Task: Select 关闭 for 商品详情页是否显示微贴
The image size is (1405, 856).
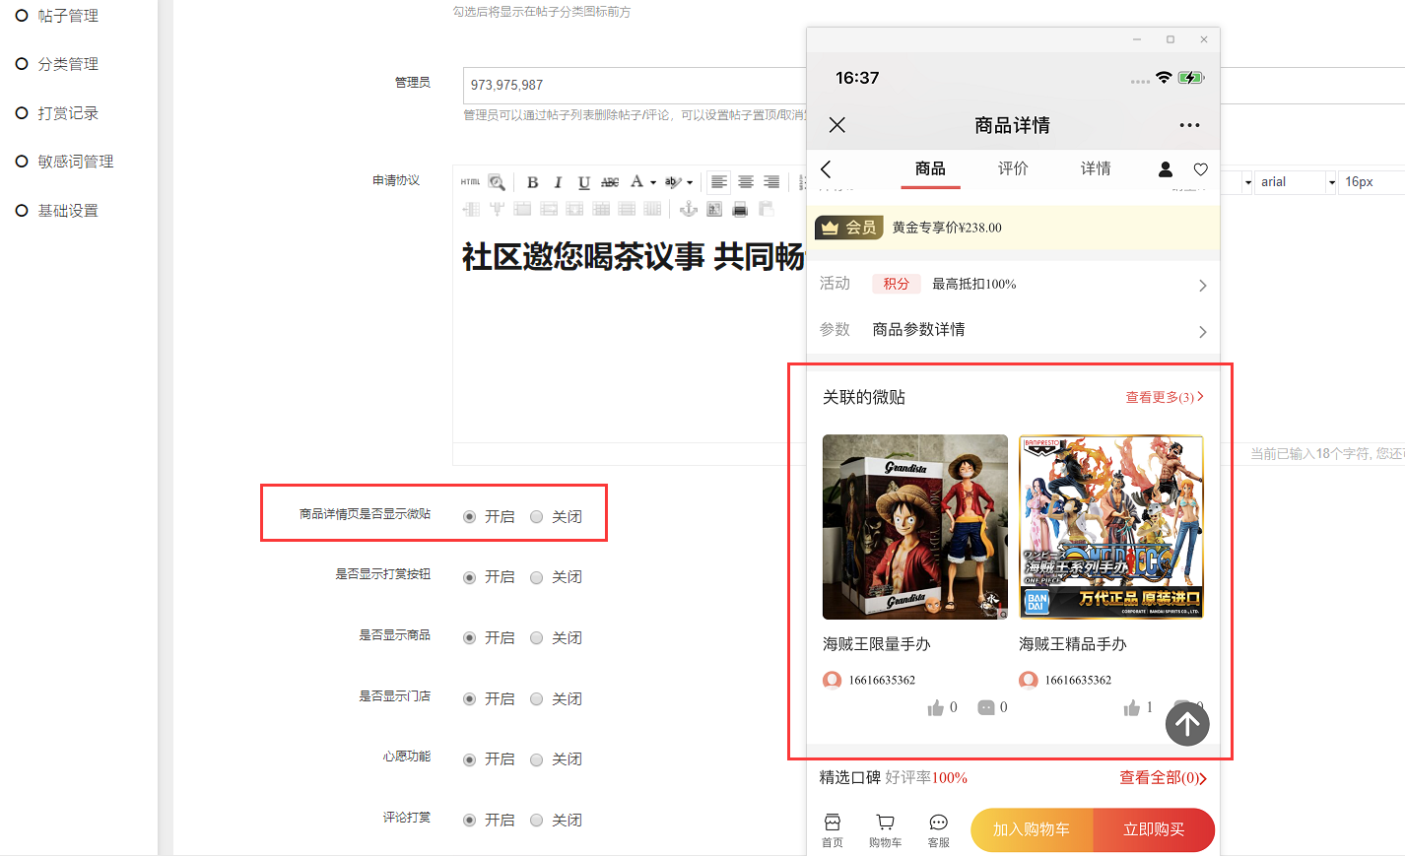Action: click(537, 517)
